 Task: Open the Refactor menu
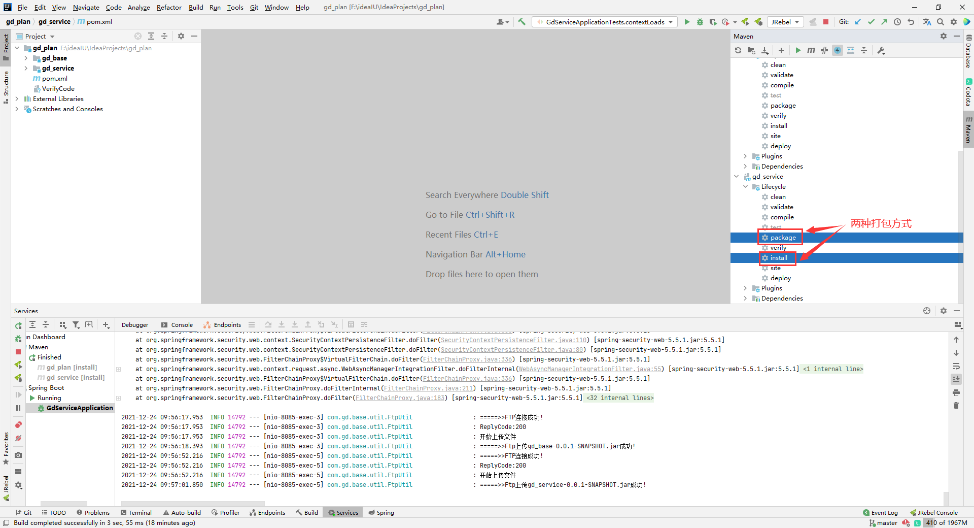tap(169, 7)
